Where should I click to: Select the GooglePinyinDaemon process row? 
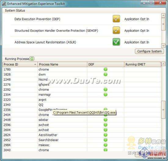pos(82,110)
